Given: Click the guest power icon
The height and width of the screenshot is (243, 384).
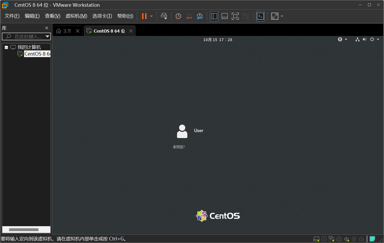Looking at the screenshot, I should tap(372, 39).
